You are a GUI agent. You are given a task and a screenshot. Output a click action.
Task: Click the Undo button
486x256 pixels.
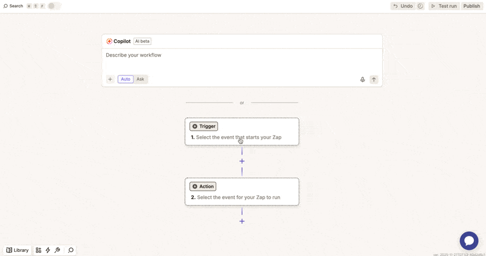point(402,6)
